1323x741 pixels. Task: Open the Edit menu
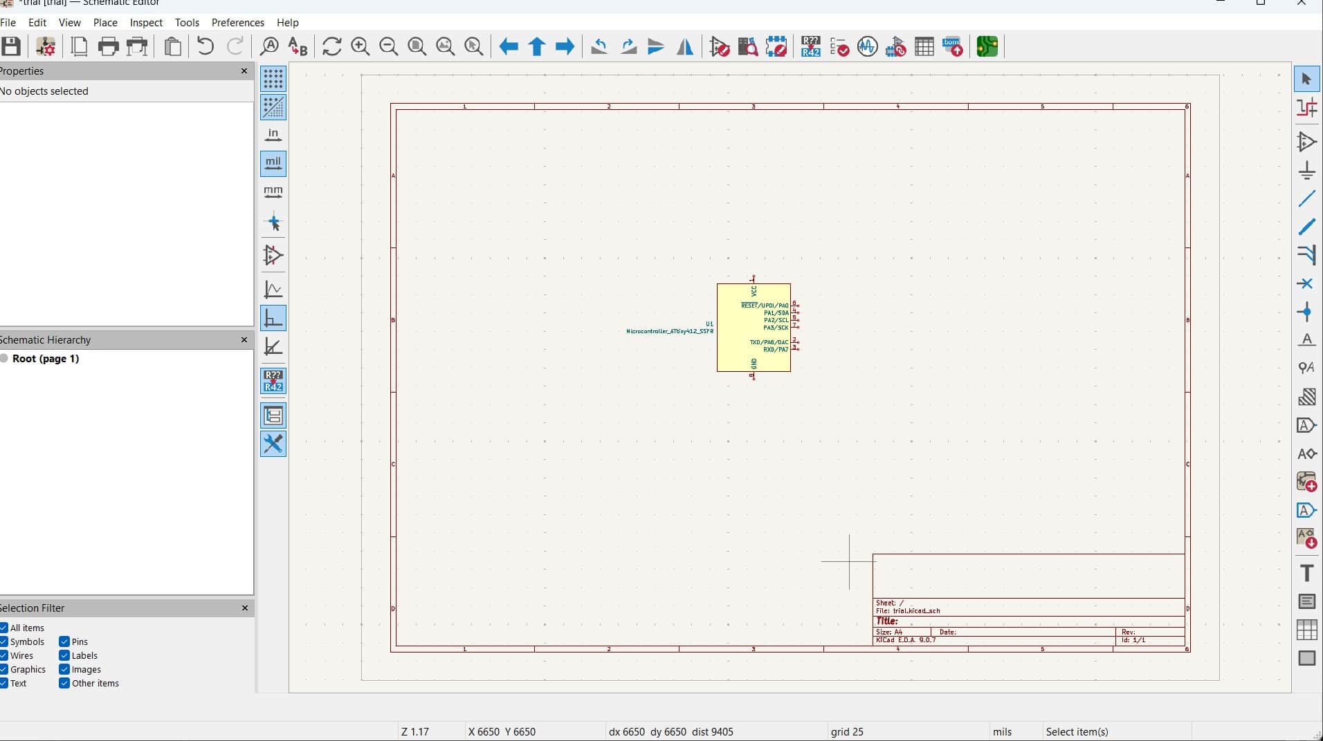37,22
